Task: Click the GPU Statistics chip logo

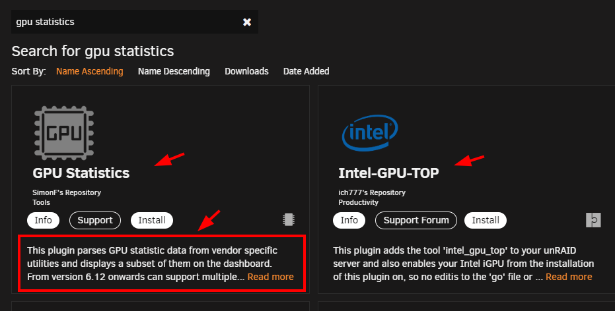Action: (x=64, y=132)
